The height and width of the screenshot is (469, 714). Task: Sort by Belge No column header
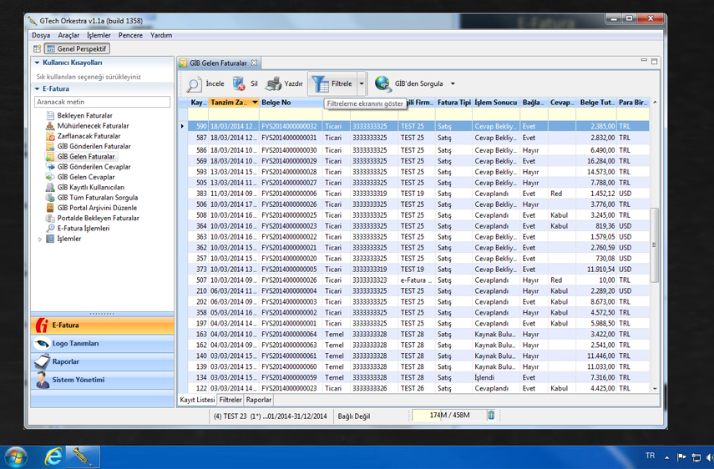[x=291, y=103]
